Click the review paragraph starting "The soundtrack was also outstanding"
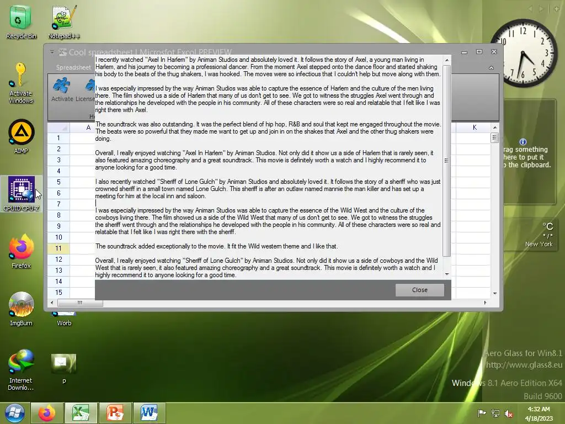 point(268,131)
